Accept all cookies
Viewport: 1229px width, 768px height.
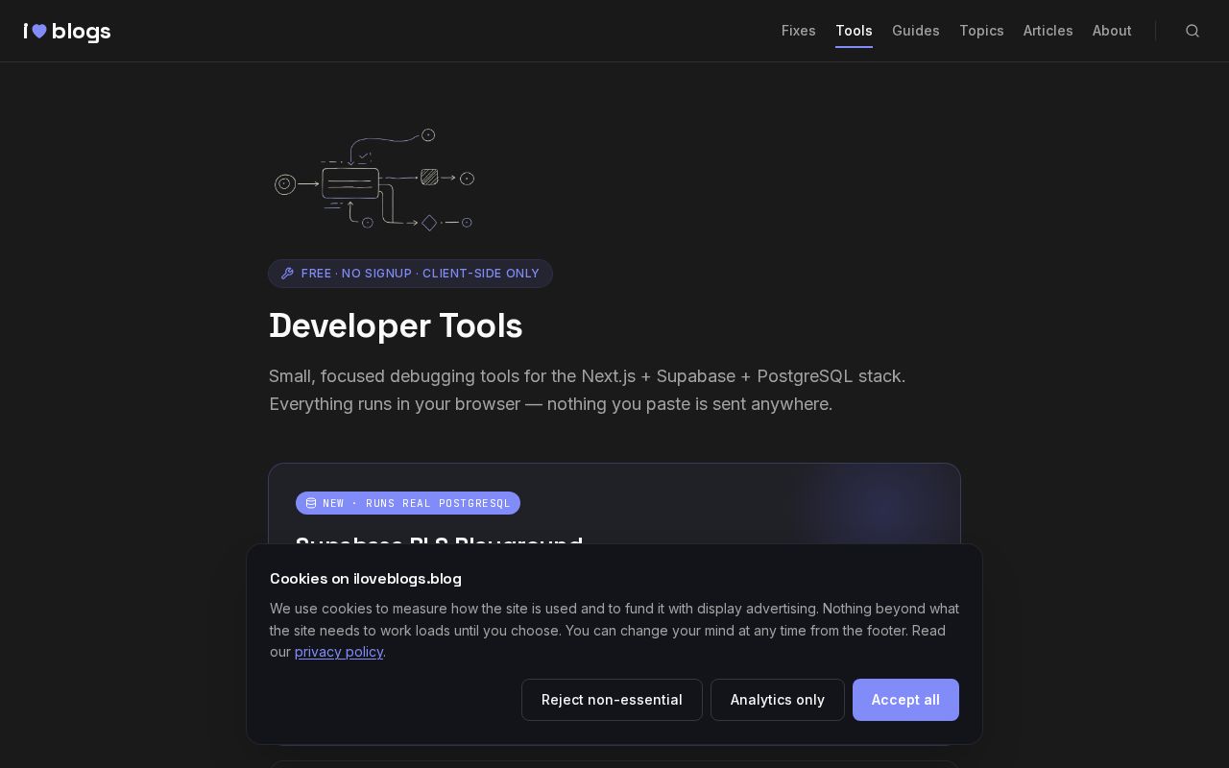[x=905, y=700]
